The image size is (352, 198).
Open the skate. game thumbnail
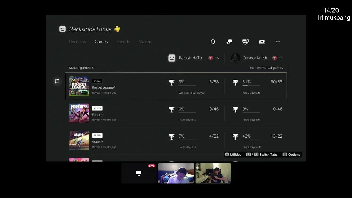pos(79,141)
